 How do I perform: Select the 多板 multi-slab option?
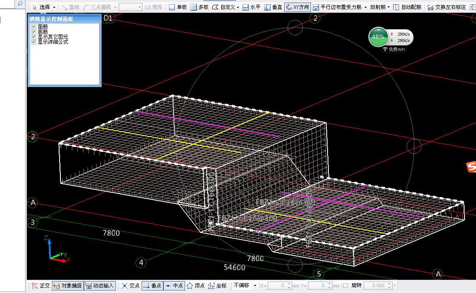click(200, 7)
